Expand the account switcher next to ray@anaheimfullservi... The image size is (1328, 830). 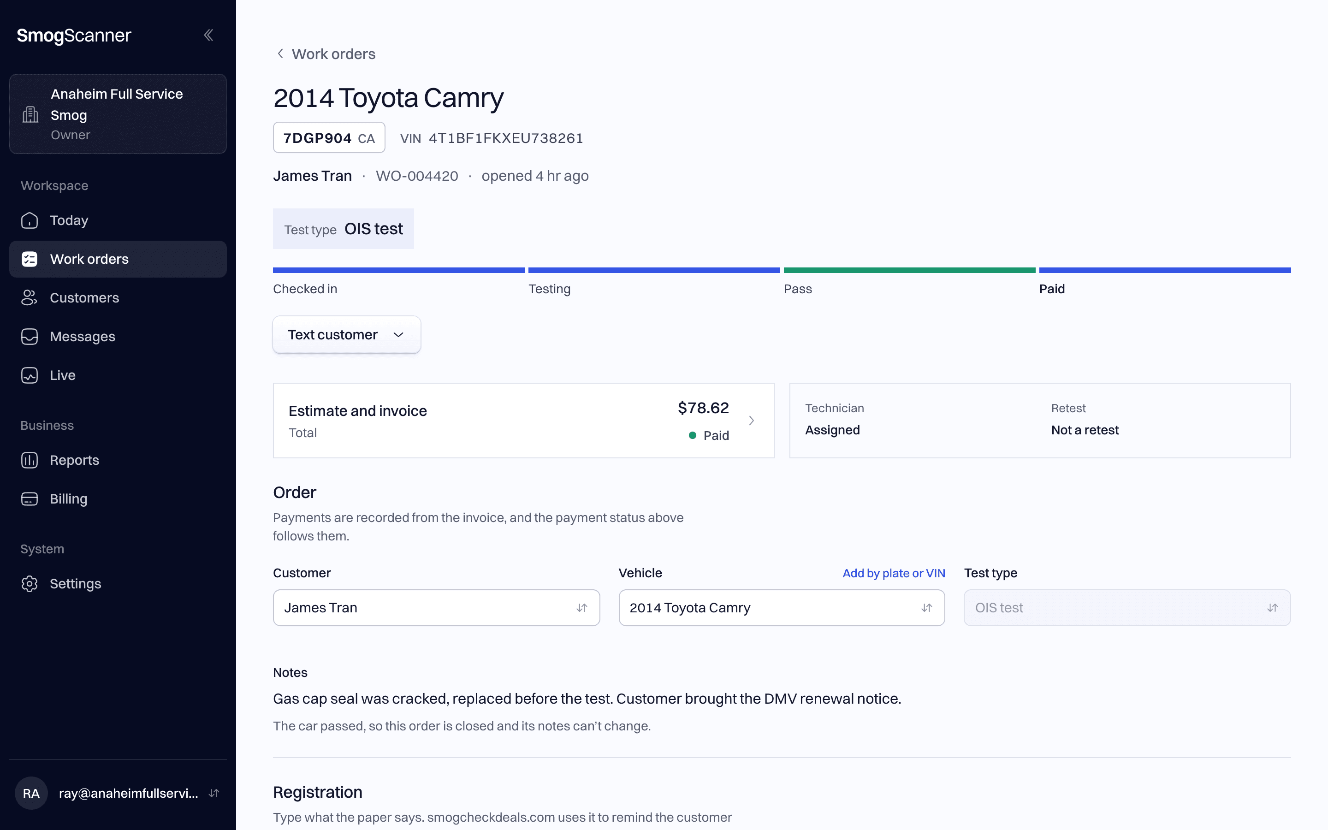(214, 793)
